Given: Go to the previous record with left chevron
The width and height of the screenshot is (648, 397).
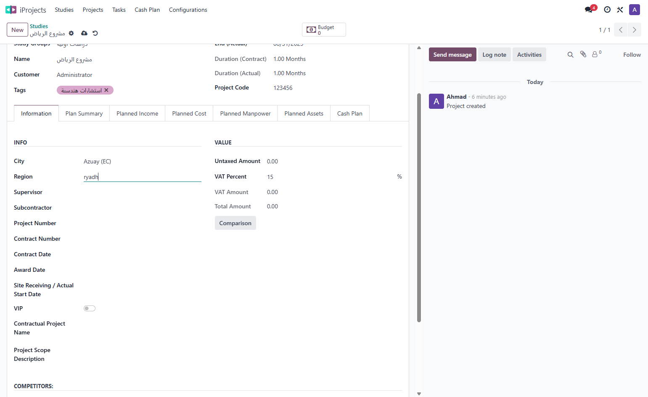Looking at the screenshot, I should click(x=621, y=30).
